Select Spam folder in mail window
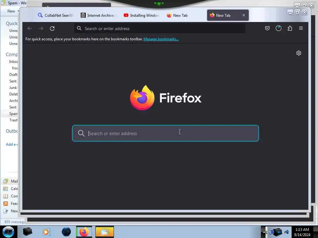 pos(13,114)
